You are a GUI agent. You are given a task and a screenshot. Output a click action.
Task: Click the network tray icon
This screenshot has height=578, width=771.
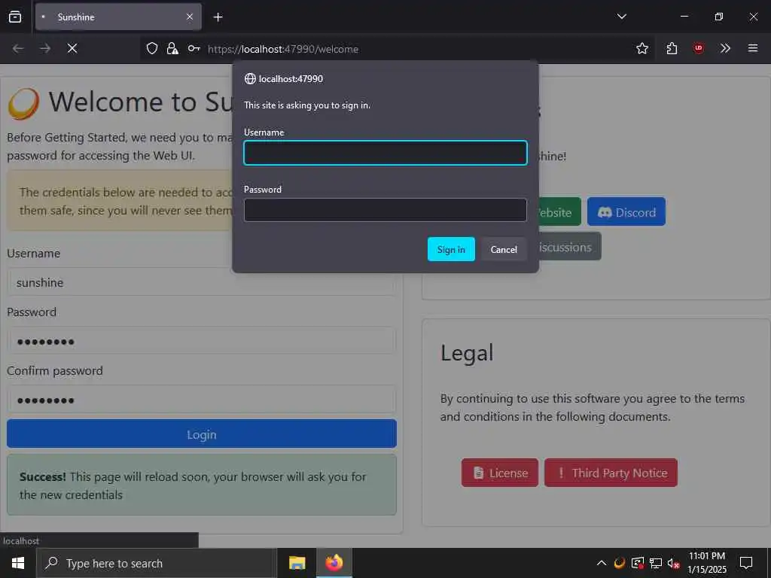point(656,563)
